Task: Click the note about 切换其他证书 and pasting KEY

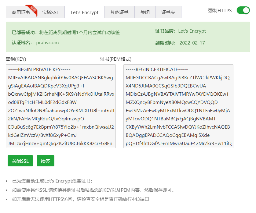Action: coord(93,190)
